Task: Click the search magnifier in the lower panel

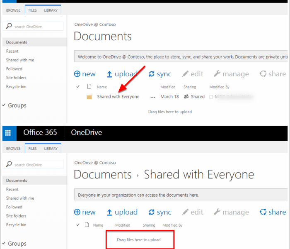Action: tap(9, 164)
